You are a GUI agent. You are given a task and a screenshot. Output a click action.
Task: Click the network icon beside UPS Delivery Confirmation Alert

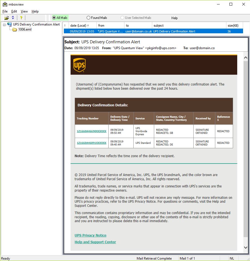point(10,24)
